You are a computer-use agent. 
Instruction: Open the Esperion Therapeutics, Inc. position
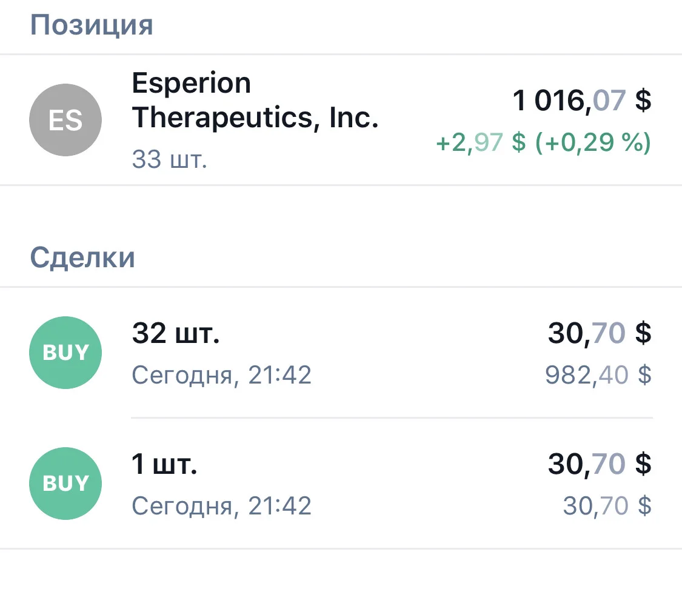[x=341, y=120]
